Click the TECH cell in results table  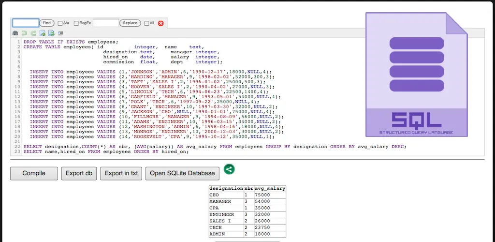click(x=226, y=228)
